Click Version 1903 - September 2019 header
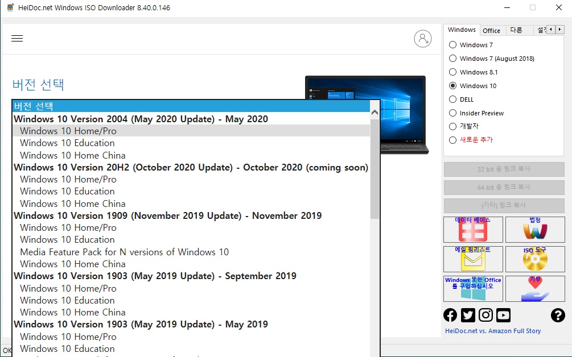572x357 pixels. pyautogui.click(x=191, y=276)
